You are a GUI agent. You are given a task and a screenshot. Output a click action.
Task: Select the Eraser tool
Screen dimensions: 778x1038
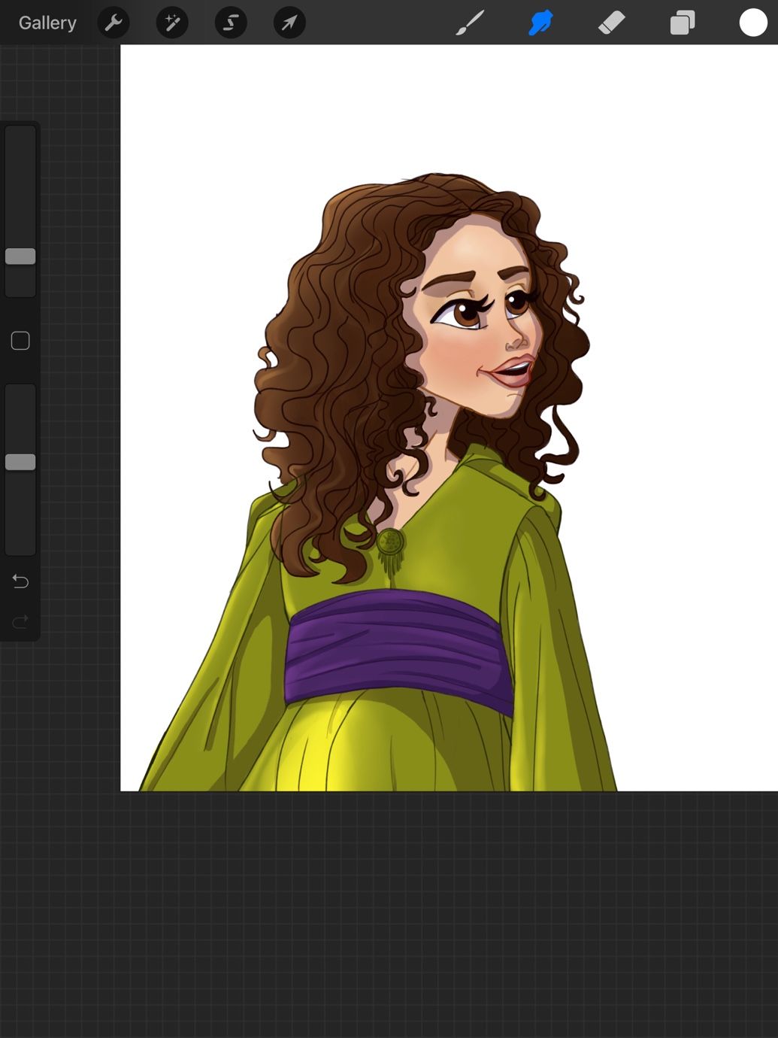coord(611,23)
